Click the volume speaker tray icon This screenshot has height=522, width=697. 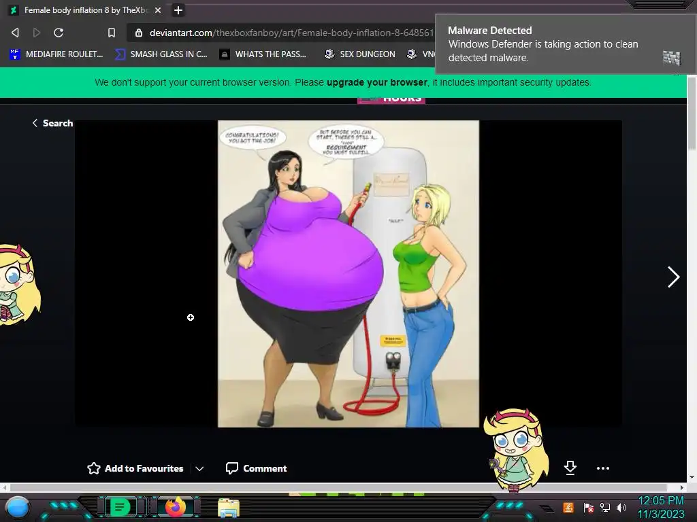621,507
